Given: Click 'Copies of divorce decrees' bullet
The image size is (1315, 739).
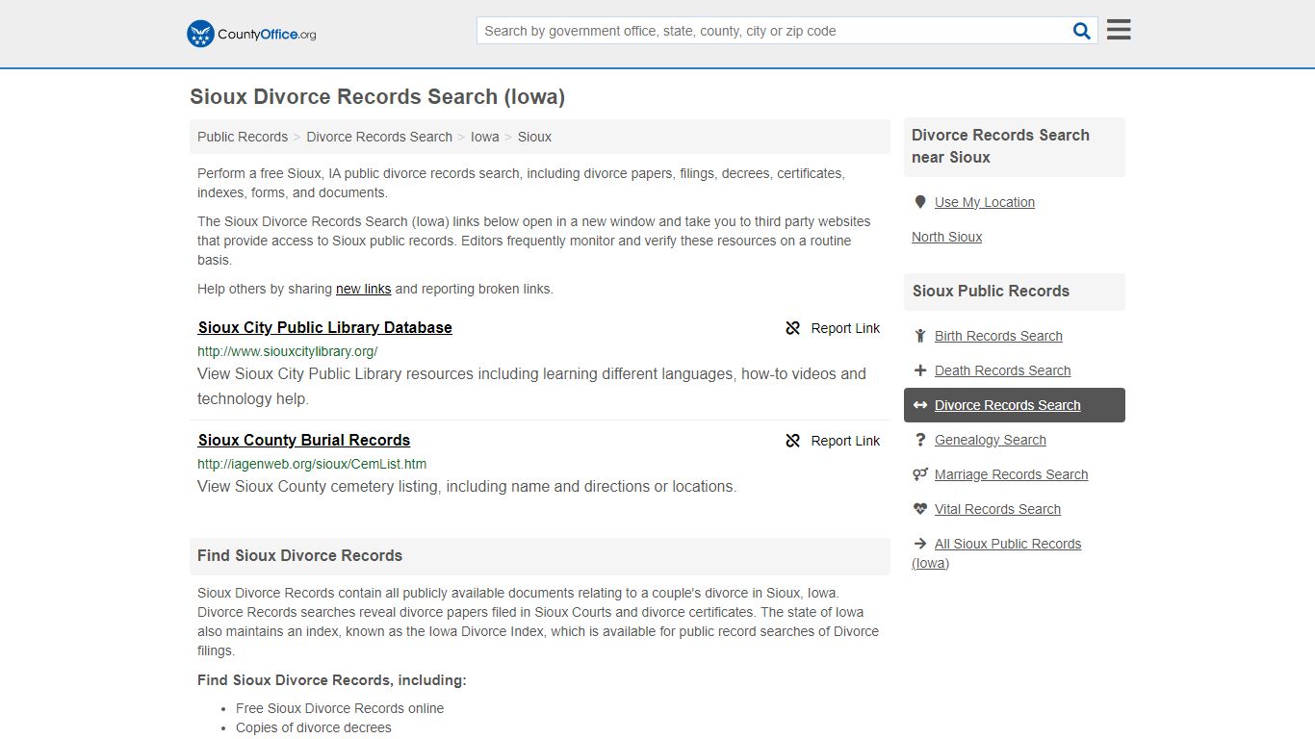Looking at the screenshot, I should click(x=314, y=727).
